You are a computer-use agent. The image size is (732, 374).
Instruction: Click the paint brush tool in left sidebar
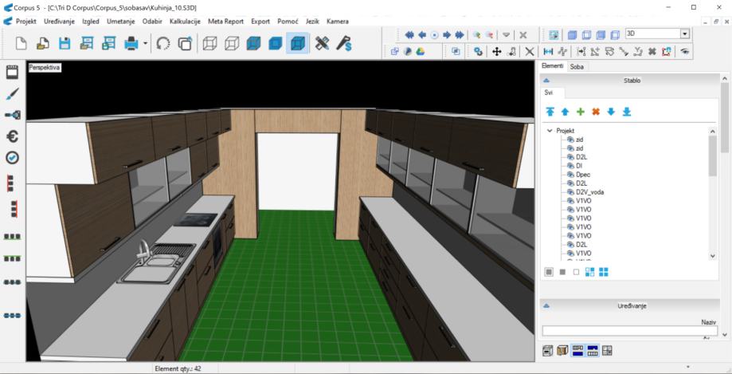click(12, 94)
